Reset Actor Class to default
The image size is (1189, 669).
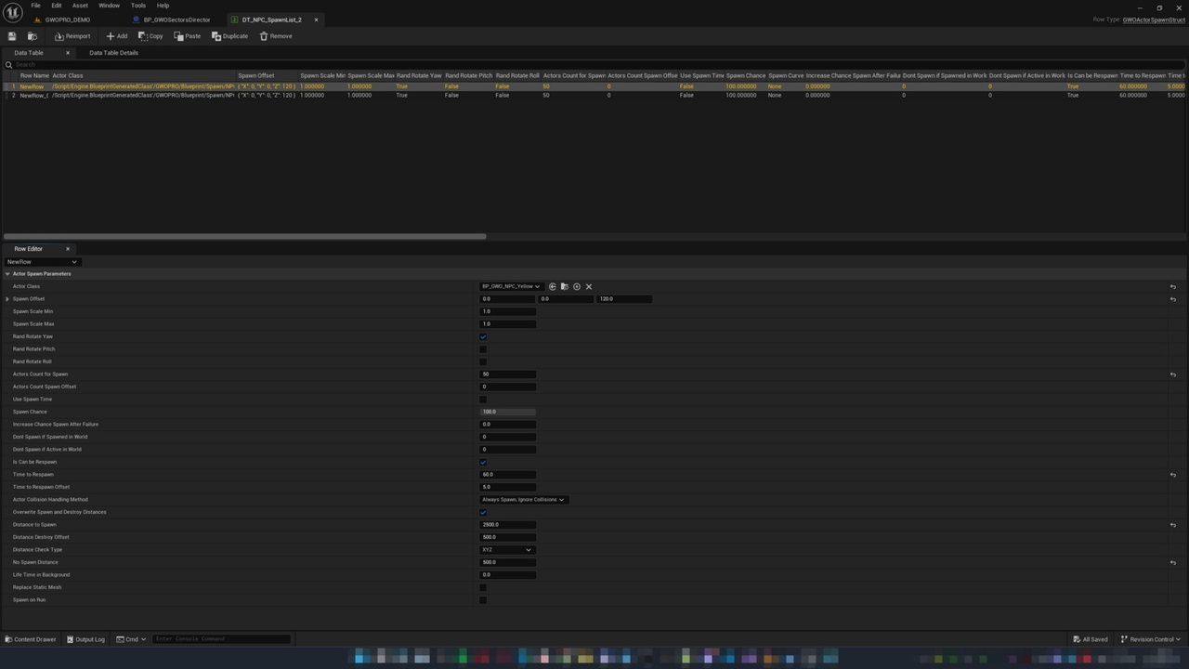pyautogui.click(x=1172, y=286)
